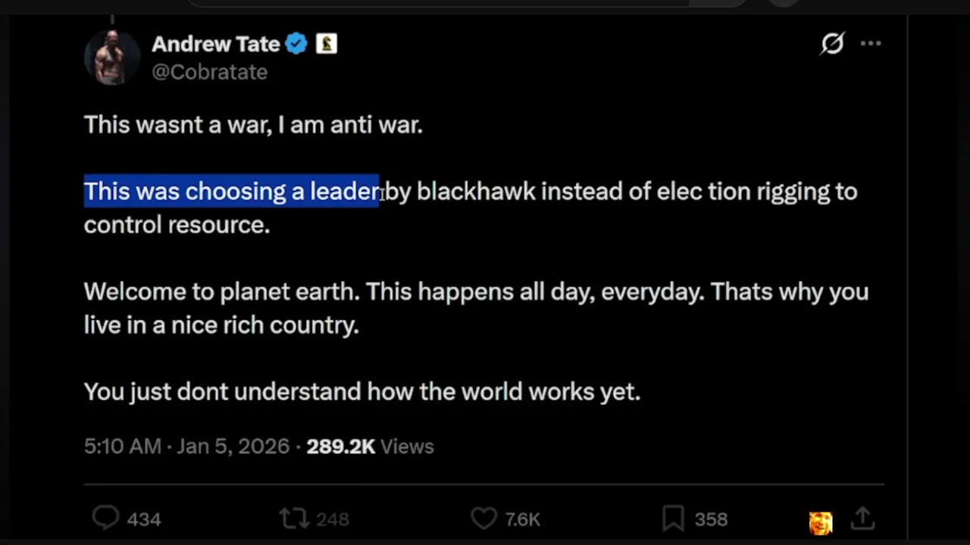Click the 5:10 AM Jan 5, 2026 timestamp
Viewport: 970px width, 545px height.
(x=186, y=447)
